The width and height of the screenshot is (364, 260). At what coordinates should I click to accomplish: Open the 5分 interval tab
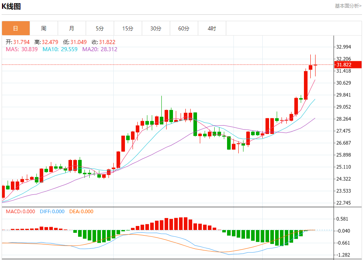(100, 28)
